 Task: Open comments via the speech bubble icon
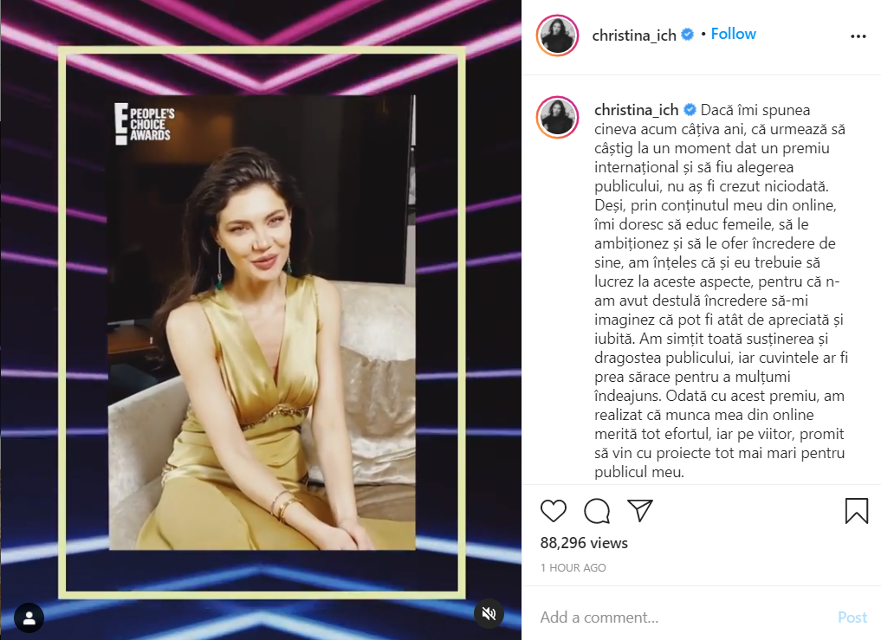pos(597,511)
